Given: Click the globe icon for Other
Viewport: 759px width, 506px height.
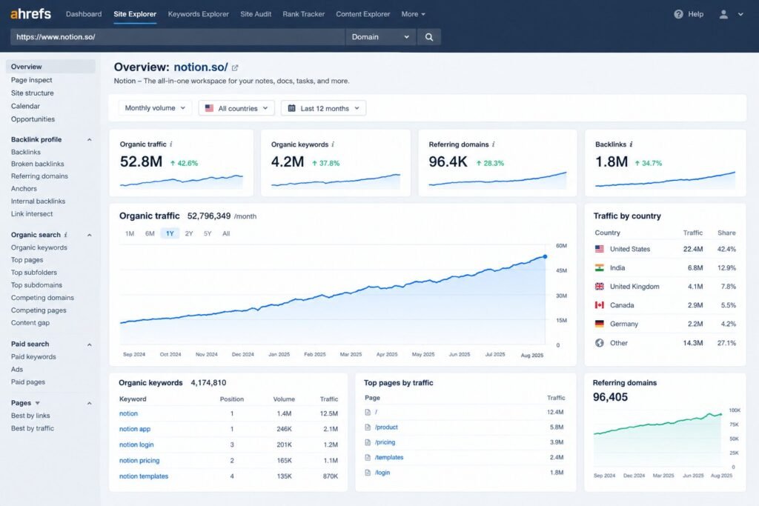Looking at the screenshot, I should 599,342.
